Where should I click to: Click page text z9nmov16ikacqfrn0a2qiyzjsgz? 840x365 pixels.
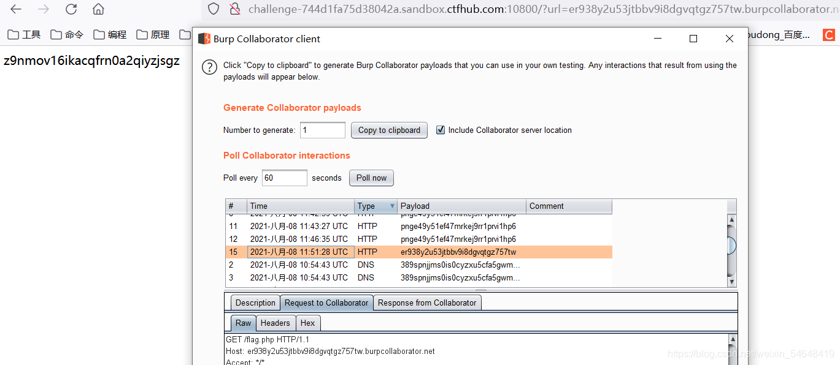(91, 61)
